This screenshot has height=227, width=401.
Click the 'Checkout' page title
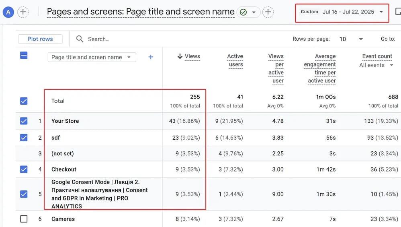(x=63, y=169)
